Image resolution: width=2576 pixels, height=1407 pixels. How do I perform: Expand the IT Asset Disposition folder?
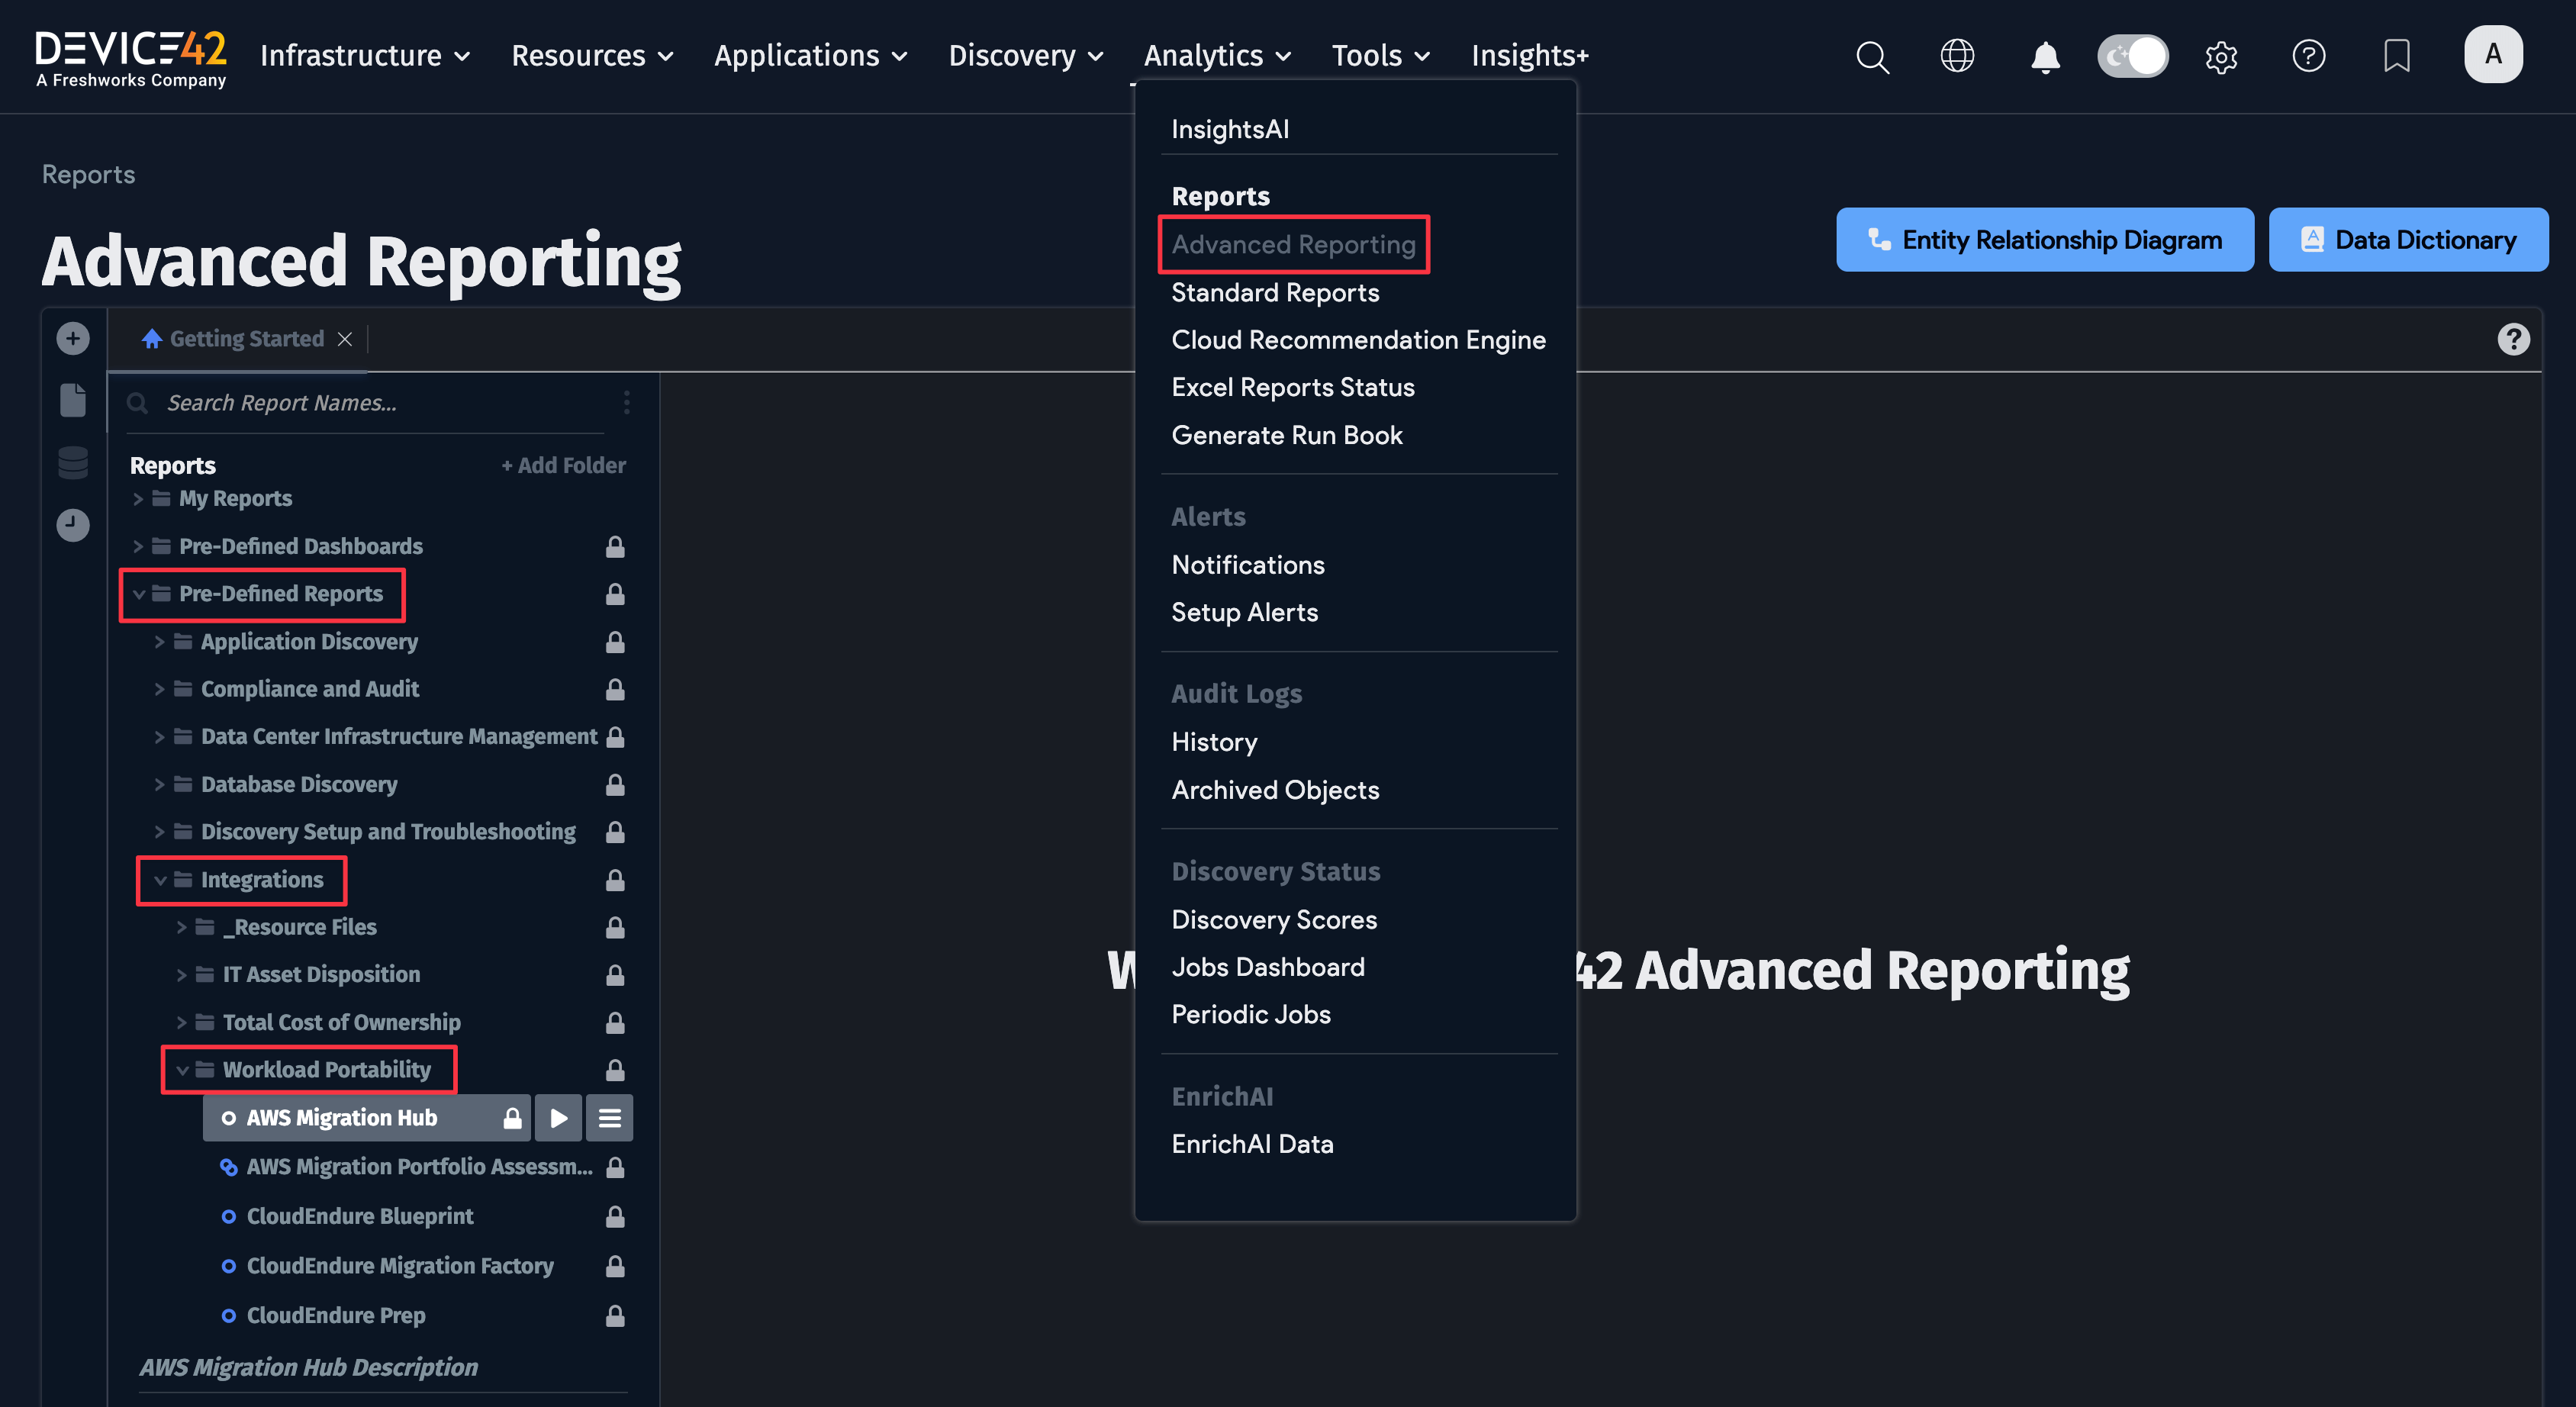point(181,975)
